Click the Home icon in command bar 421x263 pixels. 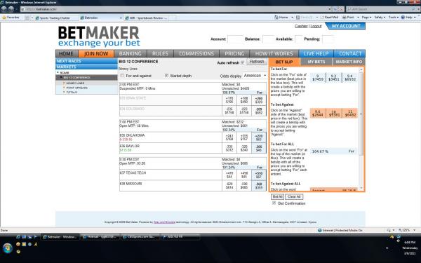tap(276, 17)
